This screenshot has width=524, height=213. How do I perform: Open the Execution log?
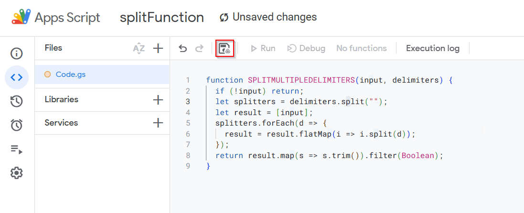(x=433, y=49)
